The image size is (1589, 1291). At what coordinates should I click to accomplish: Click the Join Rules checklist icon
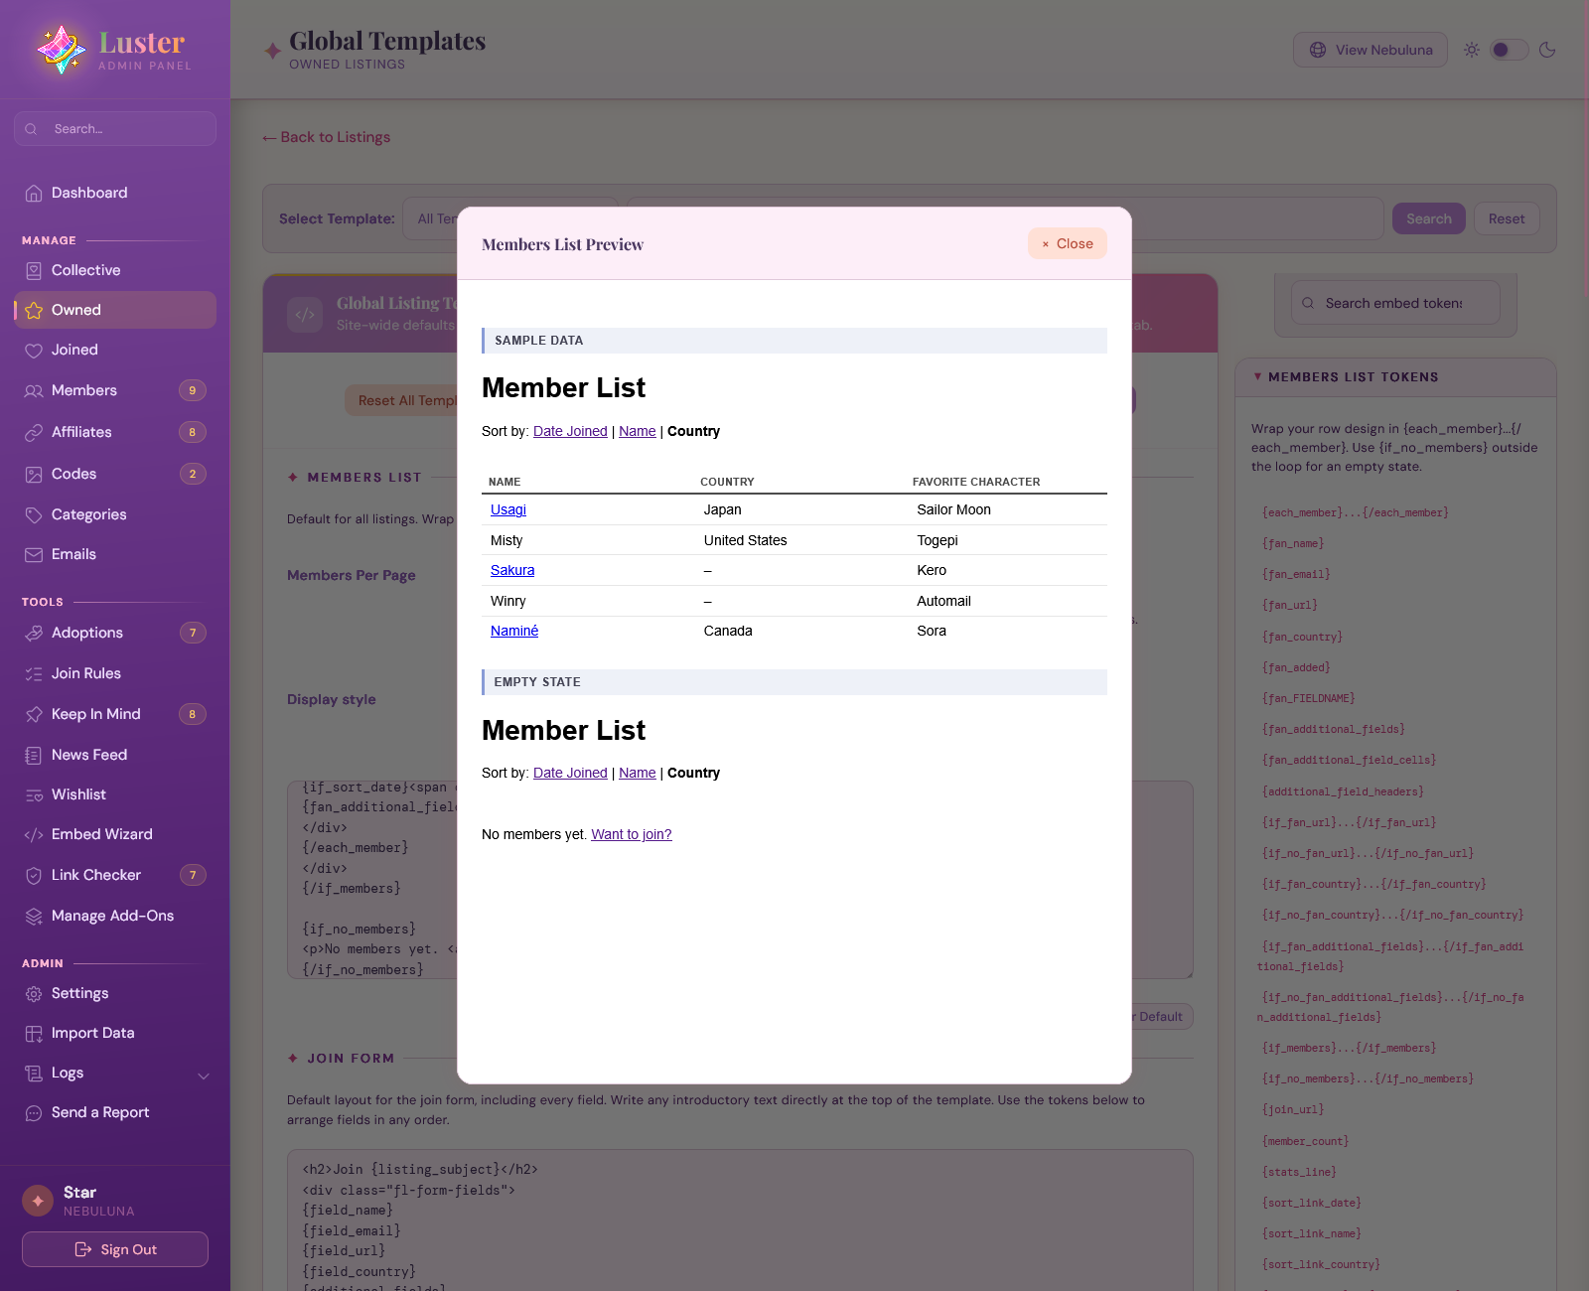pyautogui.click(x=34, y=673)
